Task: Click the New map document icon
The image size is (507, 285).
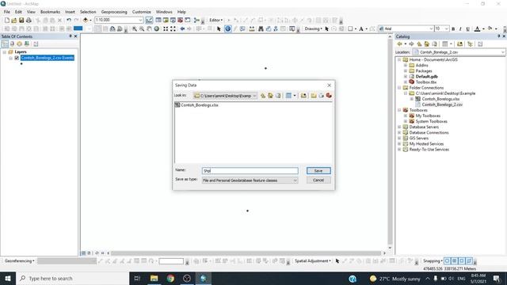Action: point(7,21)
